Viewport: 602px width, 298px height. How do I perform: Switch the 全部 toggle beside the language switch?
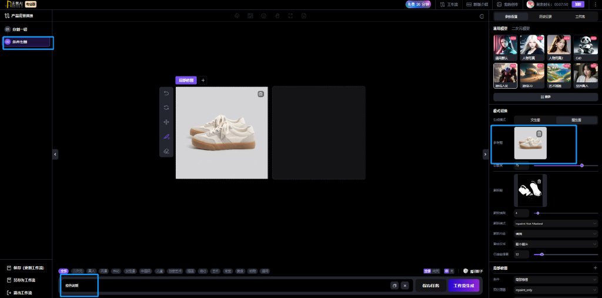[x=432, y=271]
